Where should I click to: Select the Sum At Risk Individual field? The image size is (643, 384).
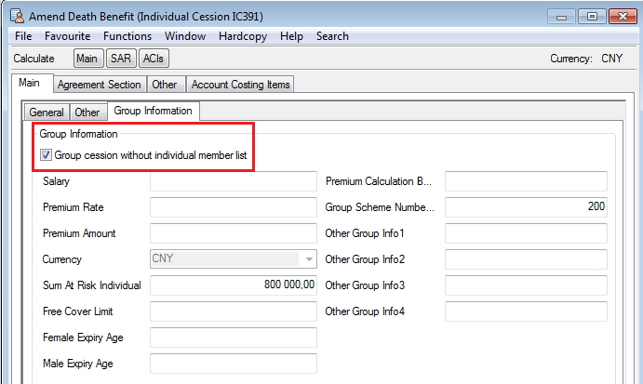tap(233, 285)
